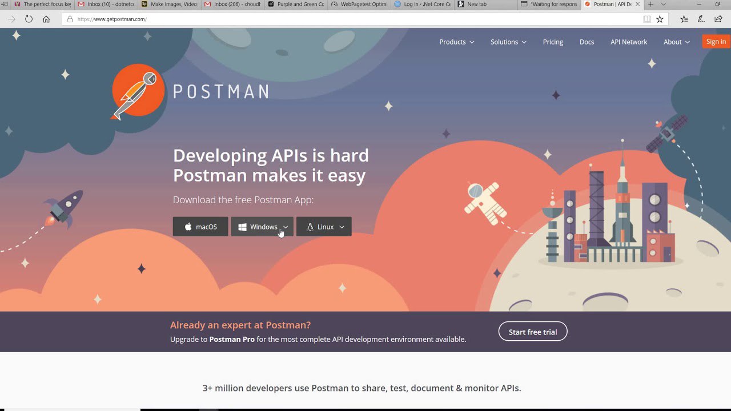731x411 pixels.
Task: Open the Solutions dropdown menu
Action: click(508, 42)
